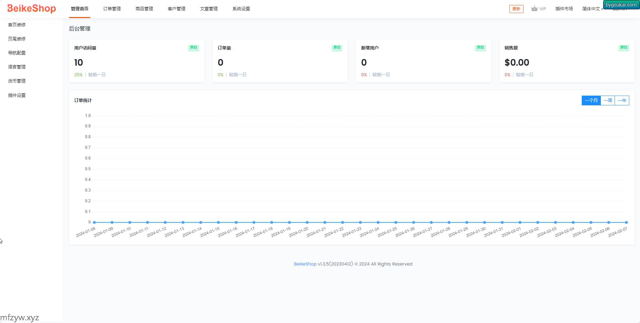
Task: Go to the 客户管理 menu
Action: [x=176, y=9]
